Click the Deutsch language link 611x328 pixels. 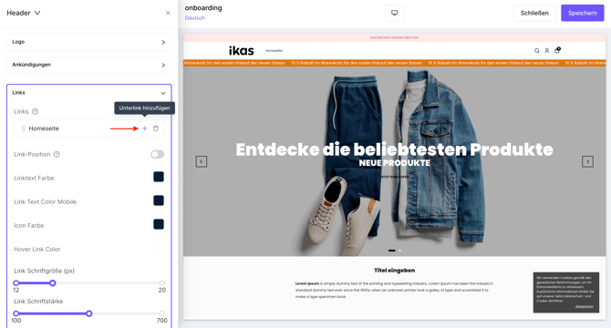tap(195, 18)
